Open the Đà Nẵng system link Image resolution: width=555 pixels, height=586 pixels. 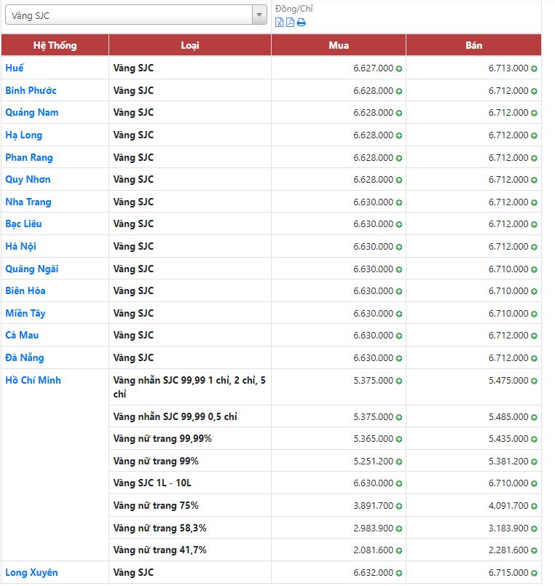(x=25, y=357)
